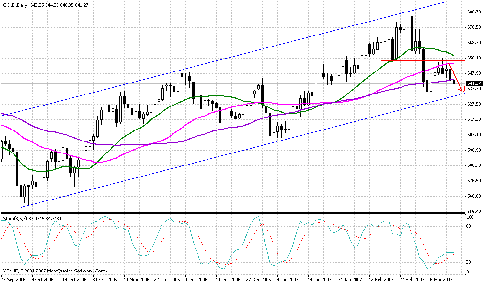Click the 100 level on stochastic scale
The height and width of the screenshot is (283, 483).
coord(471,217)
